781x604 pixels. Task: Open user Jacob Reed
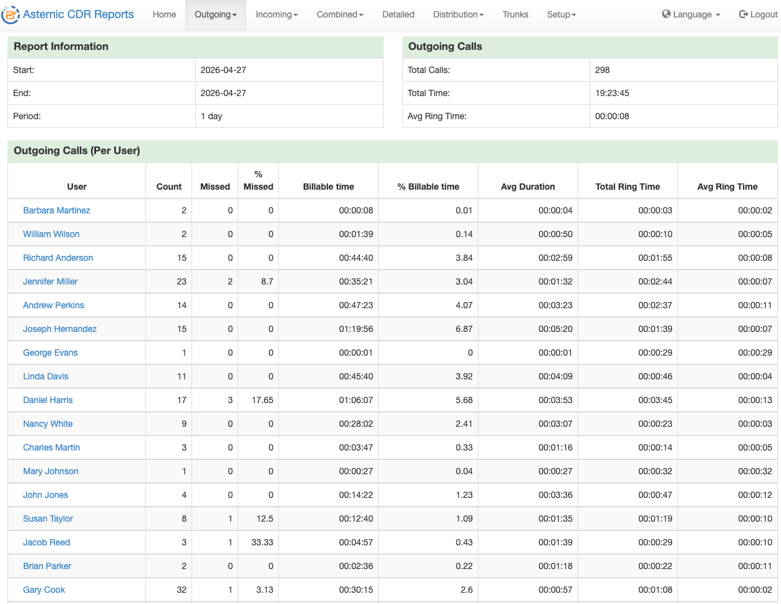coord(47,542)
